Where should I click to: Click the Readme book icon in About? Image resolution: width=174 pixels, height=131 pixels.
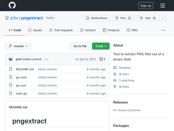[x=115, y=68]
